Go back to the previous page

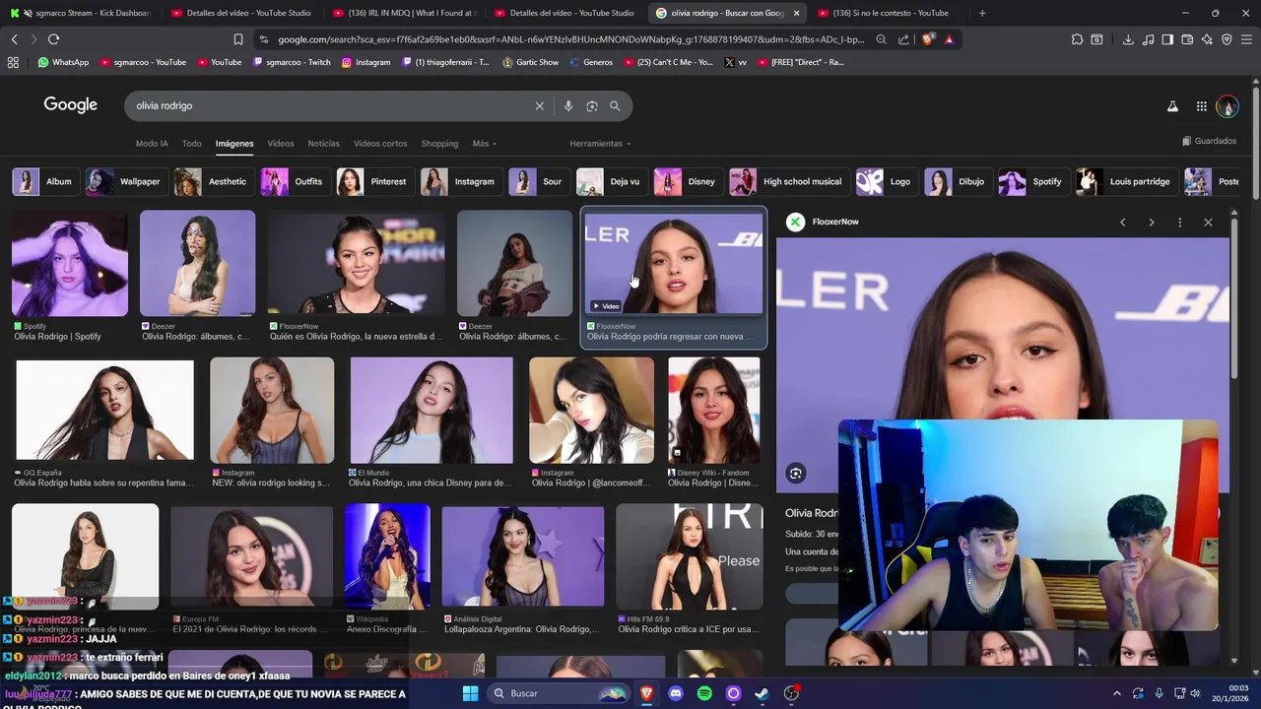tap(14, 39)
